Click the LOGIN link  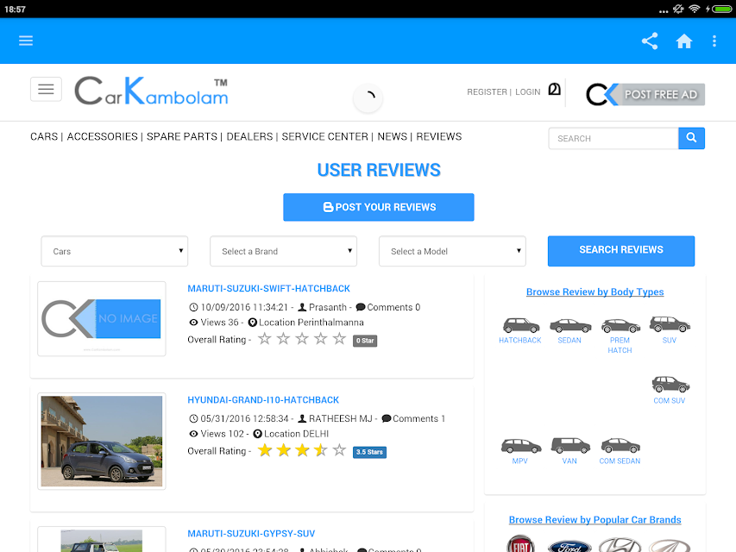pyautogui.click(x=527, y=92)
